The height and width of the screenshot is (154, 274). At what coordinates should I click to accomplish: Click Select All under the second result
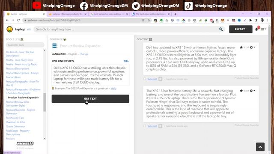pyautogui.click(x=152, y=126)
